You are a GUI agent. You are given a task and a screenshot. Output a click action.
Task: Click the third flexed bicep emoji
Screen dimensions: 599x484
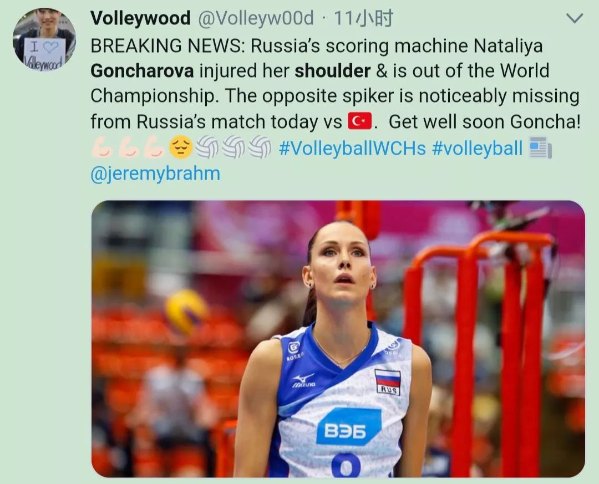tap(154, 147)
